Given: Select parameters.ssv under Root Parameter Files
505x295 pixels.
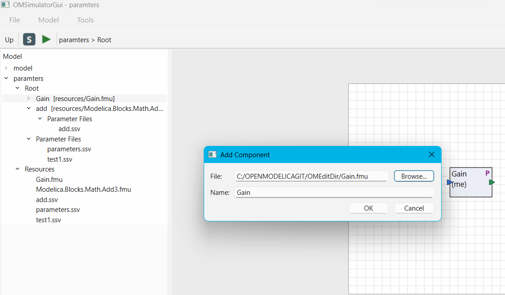Looking at the screenshot, I should (x=69, y=149).
